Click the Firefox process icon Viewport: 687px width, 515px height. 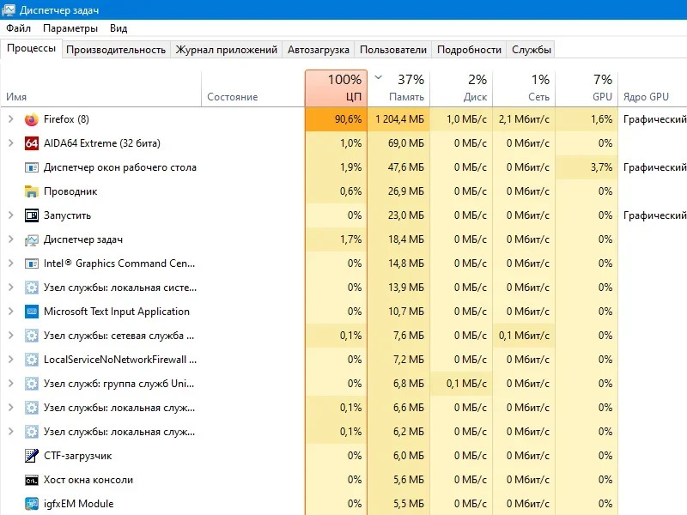tap(32, 119)
